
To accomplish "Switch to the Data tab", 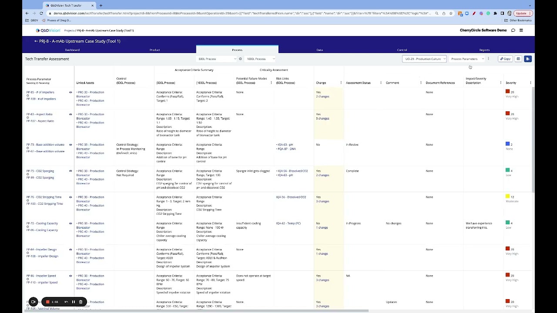I will click(319, 50).
